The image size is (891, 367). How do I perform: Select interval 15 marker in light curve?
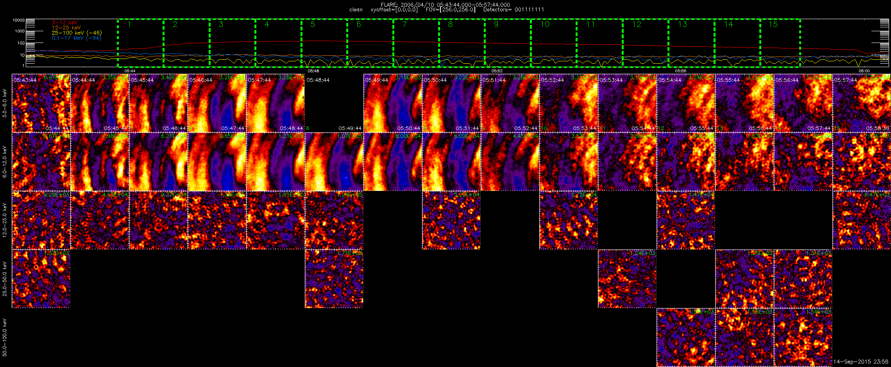(773, 25)
